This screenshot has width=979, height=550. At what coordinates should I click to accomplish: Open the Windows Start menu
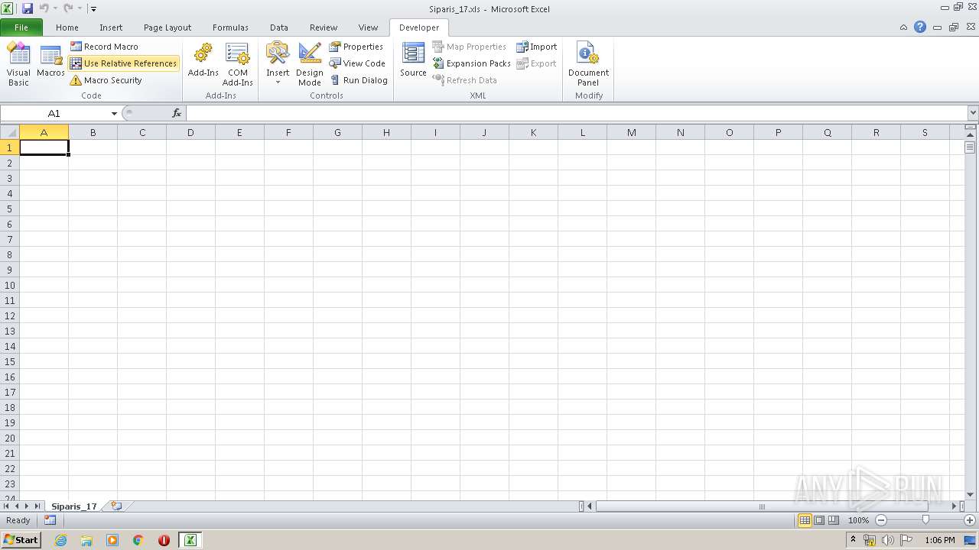pyautogui.click(x=21, y=540)
